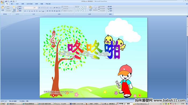The image size is (188, 105).
Task: Click the Clear Formatting eraser icon
Action: [44, 8]
